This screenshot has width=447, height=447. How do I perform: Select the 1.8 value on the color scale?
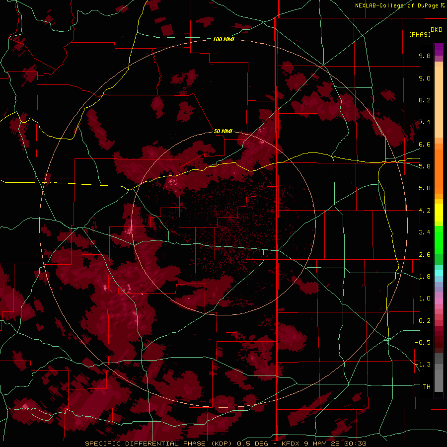(425, 277)
